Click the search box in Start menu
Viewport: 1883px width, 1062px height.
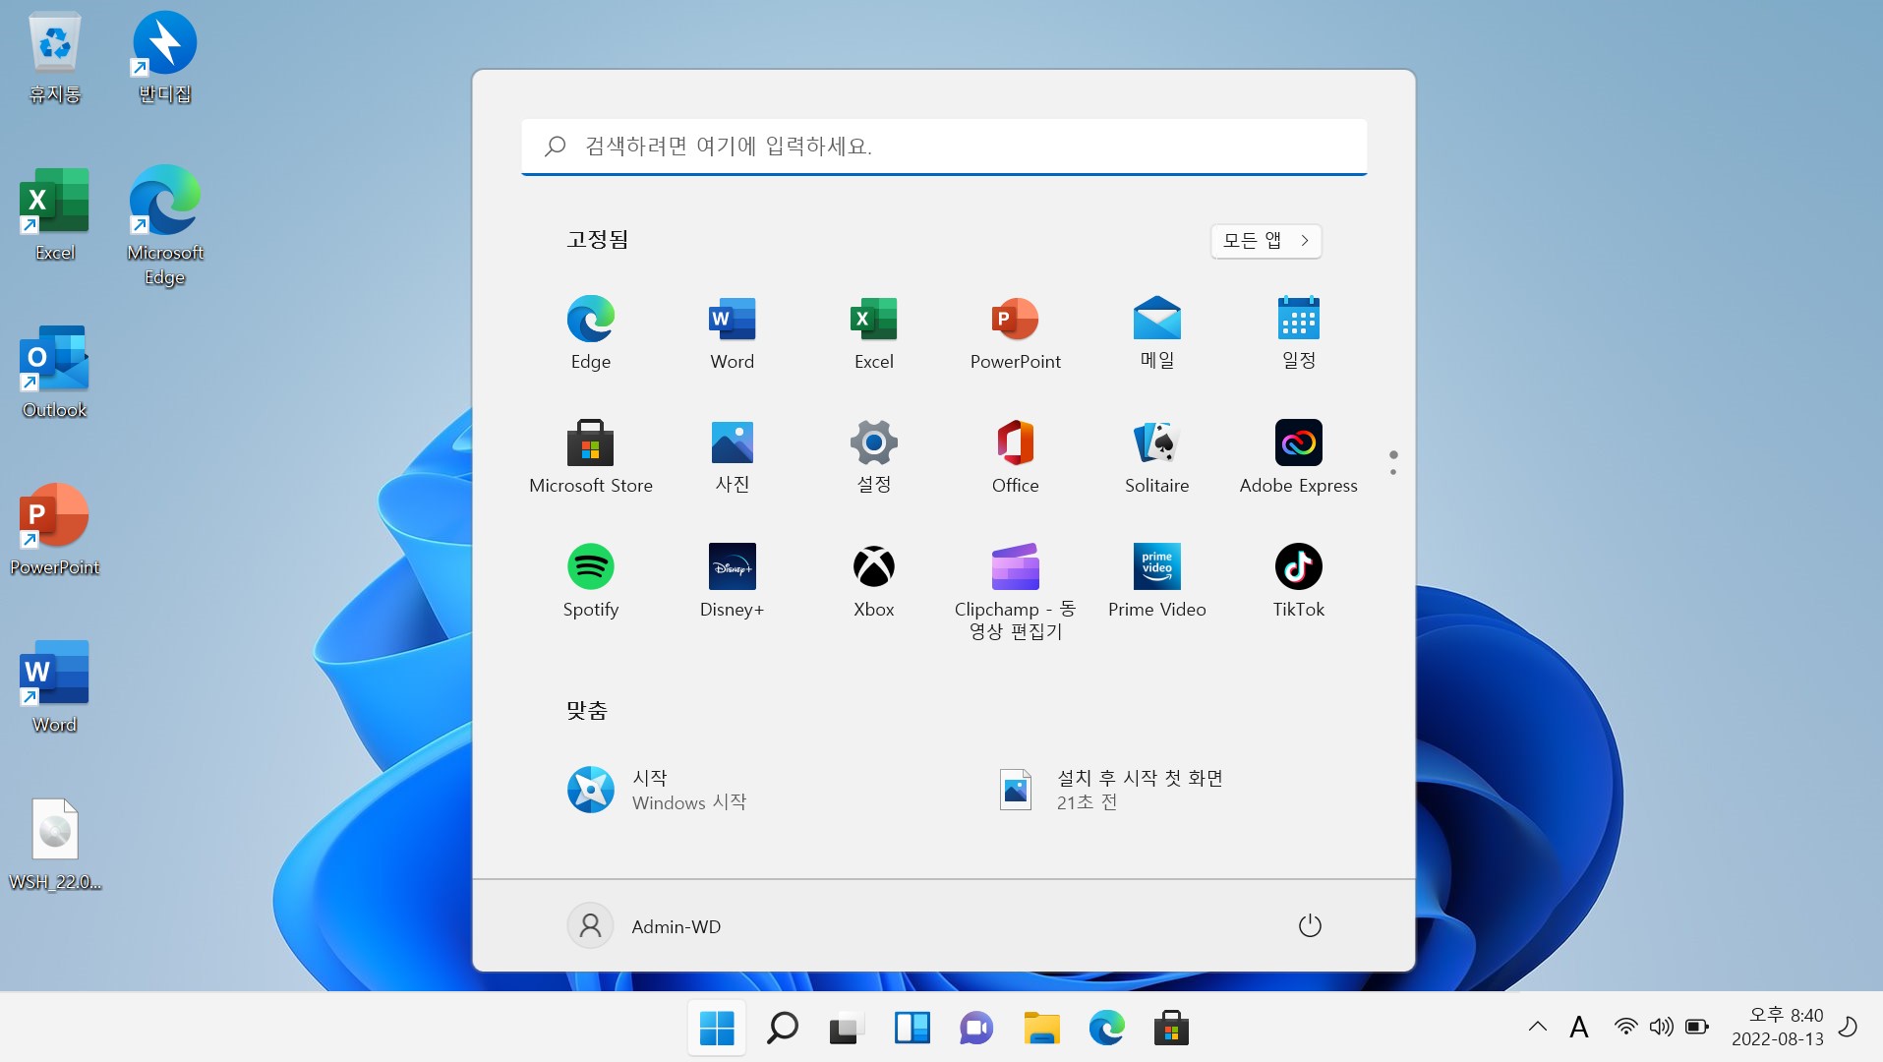tap(944, 147)
